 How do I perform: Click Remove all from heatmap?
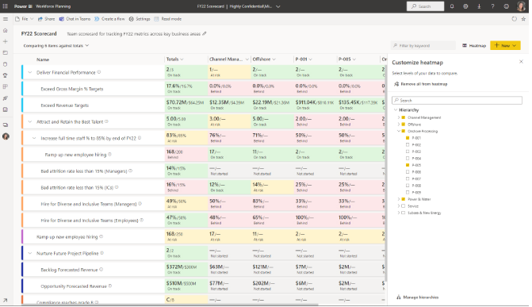point(421,84)
